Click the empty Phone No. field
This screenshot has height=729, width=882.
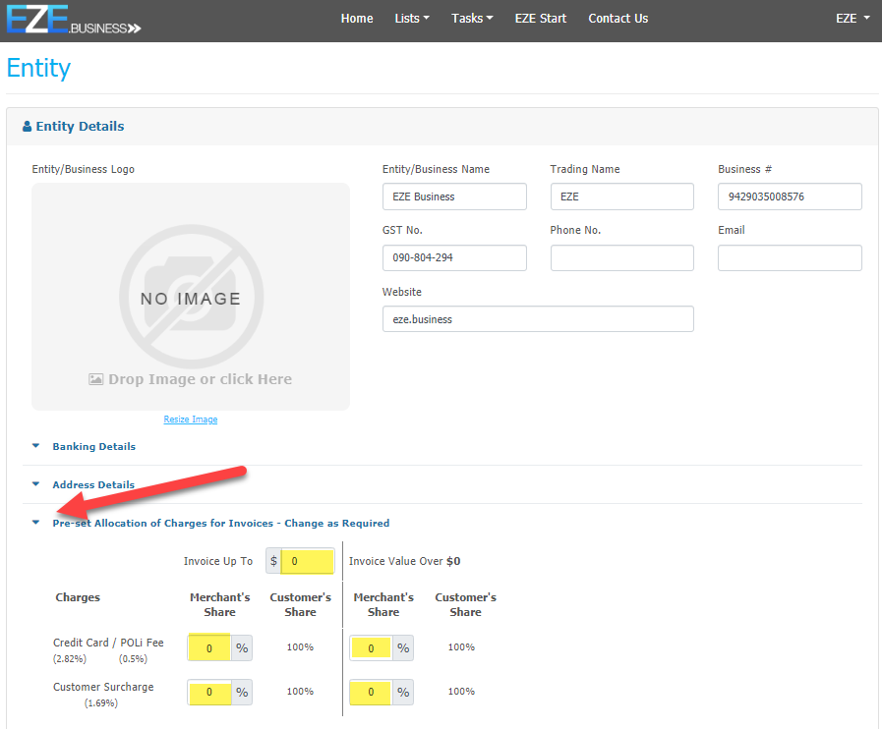point(621,257)
